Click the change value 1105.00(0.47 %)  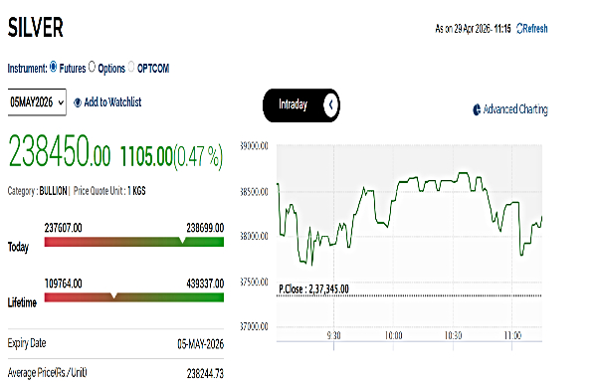point(171,156)
